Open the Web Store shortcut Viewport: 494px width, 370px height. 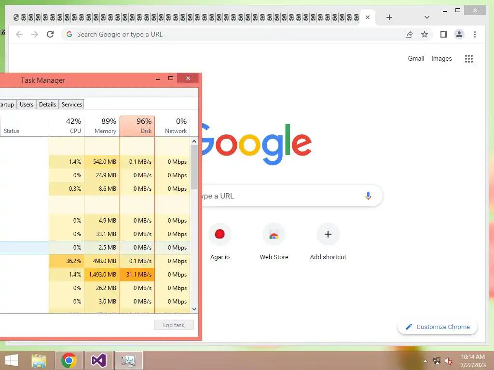(274, 242)
